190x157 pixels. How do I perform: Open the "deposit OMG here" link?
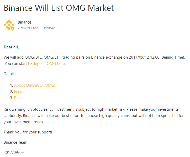[x=49, y=64]
